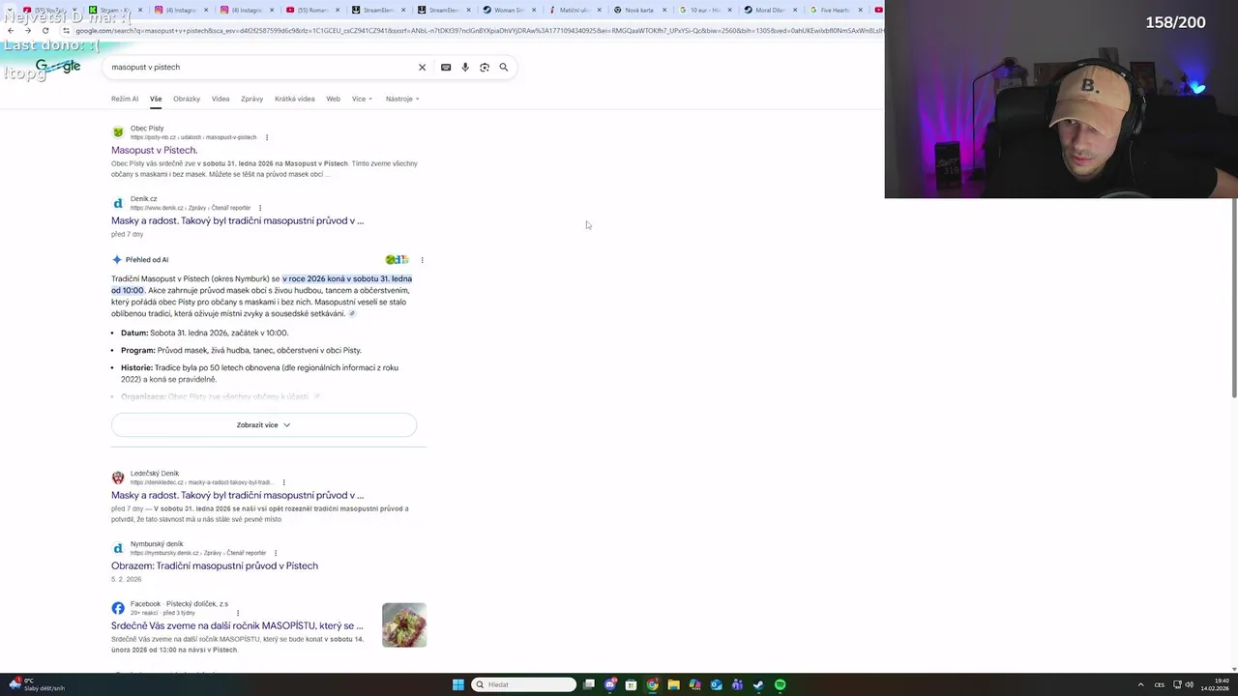Select the Web search tab
This screenshot has height=696, width=1238.
(x=333, y=99)
